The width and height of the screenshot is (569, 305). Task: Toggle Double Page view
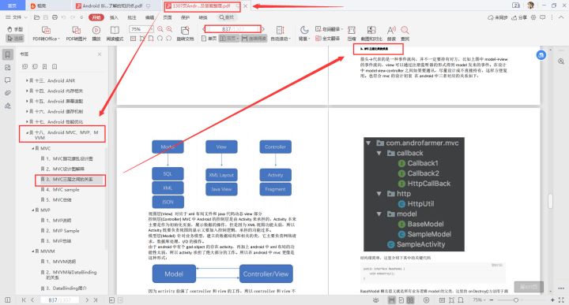click(x=229, y=39)
